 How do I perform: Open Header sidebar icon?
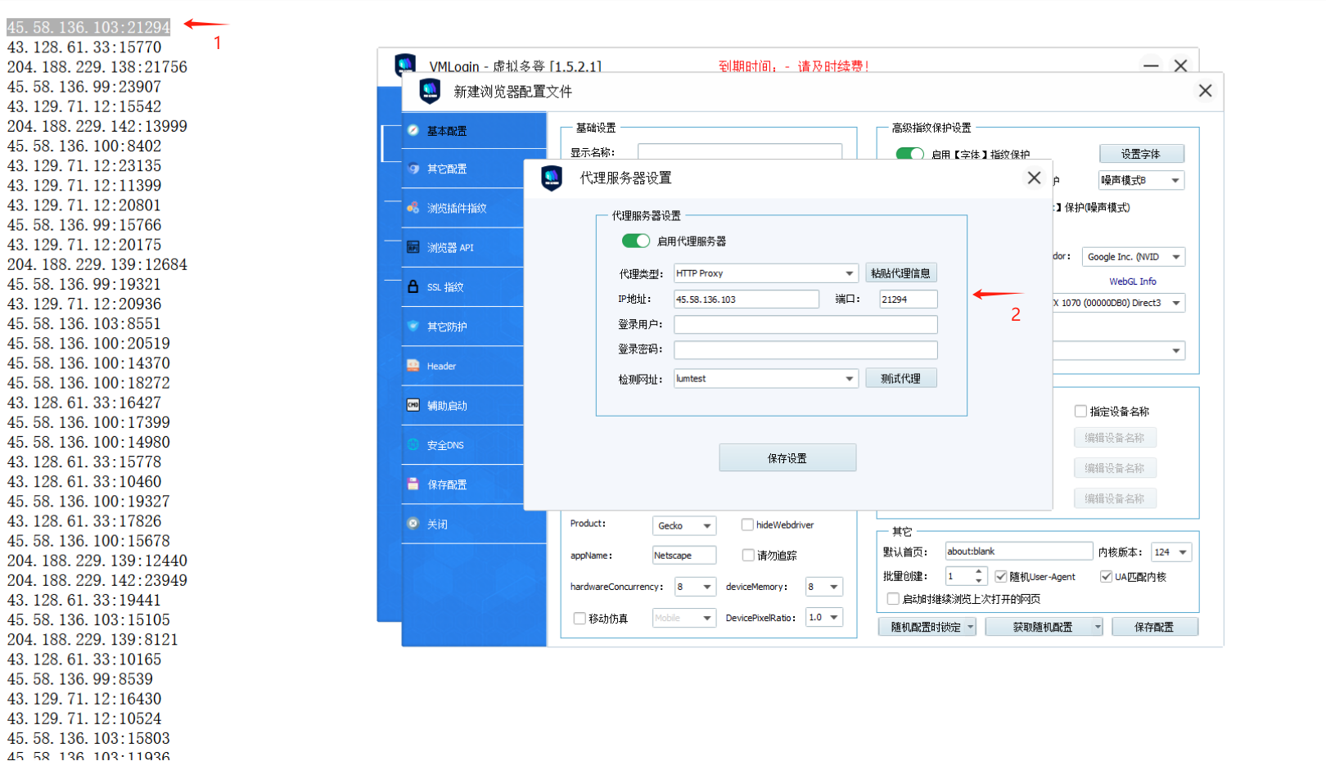point(413,366)
